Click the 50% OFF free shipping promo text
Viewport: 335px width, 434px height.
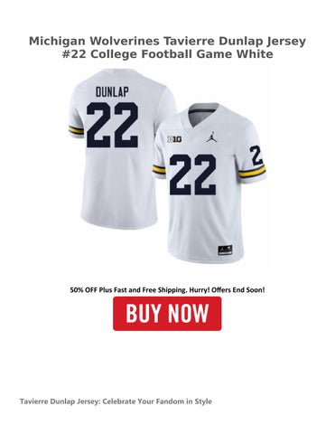[x=167, y=290]
